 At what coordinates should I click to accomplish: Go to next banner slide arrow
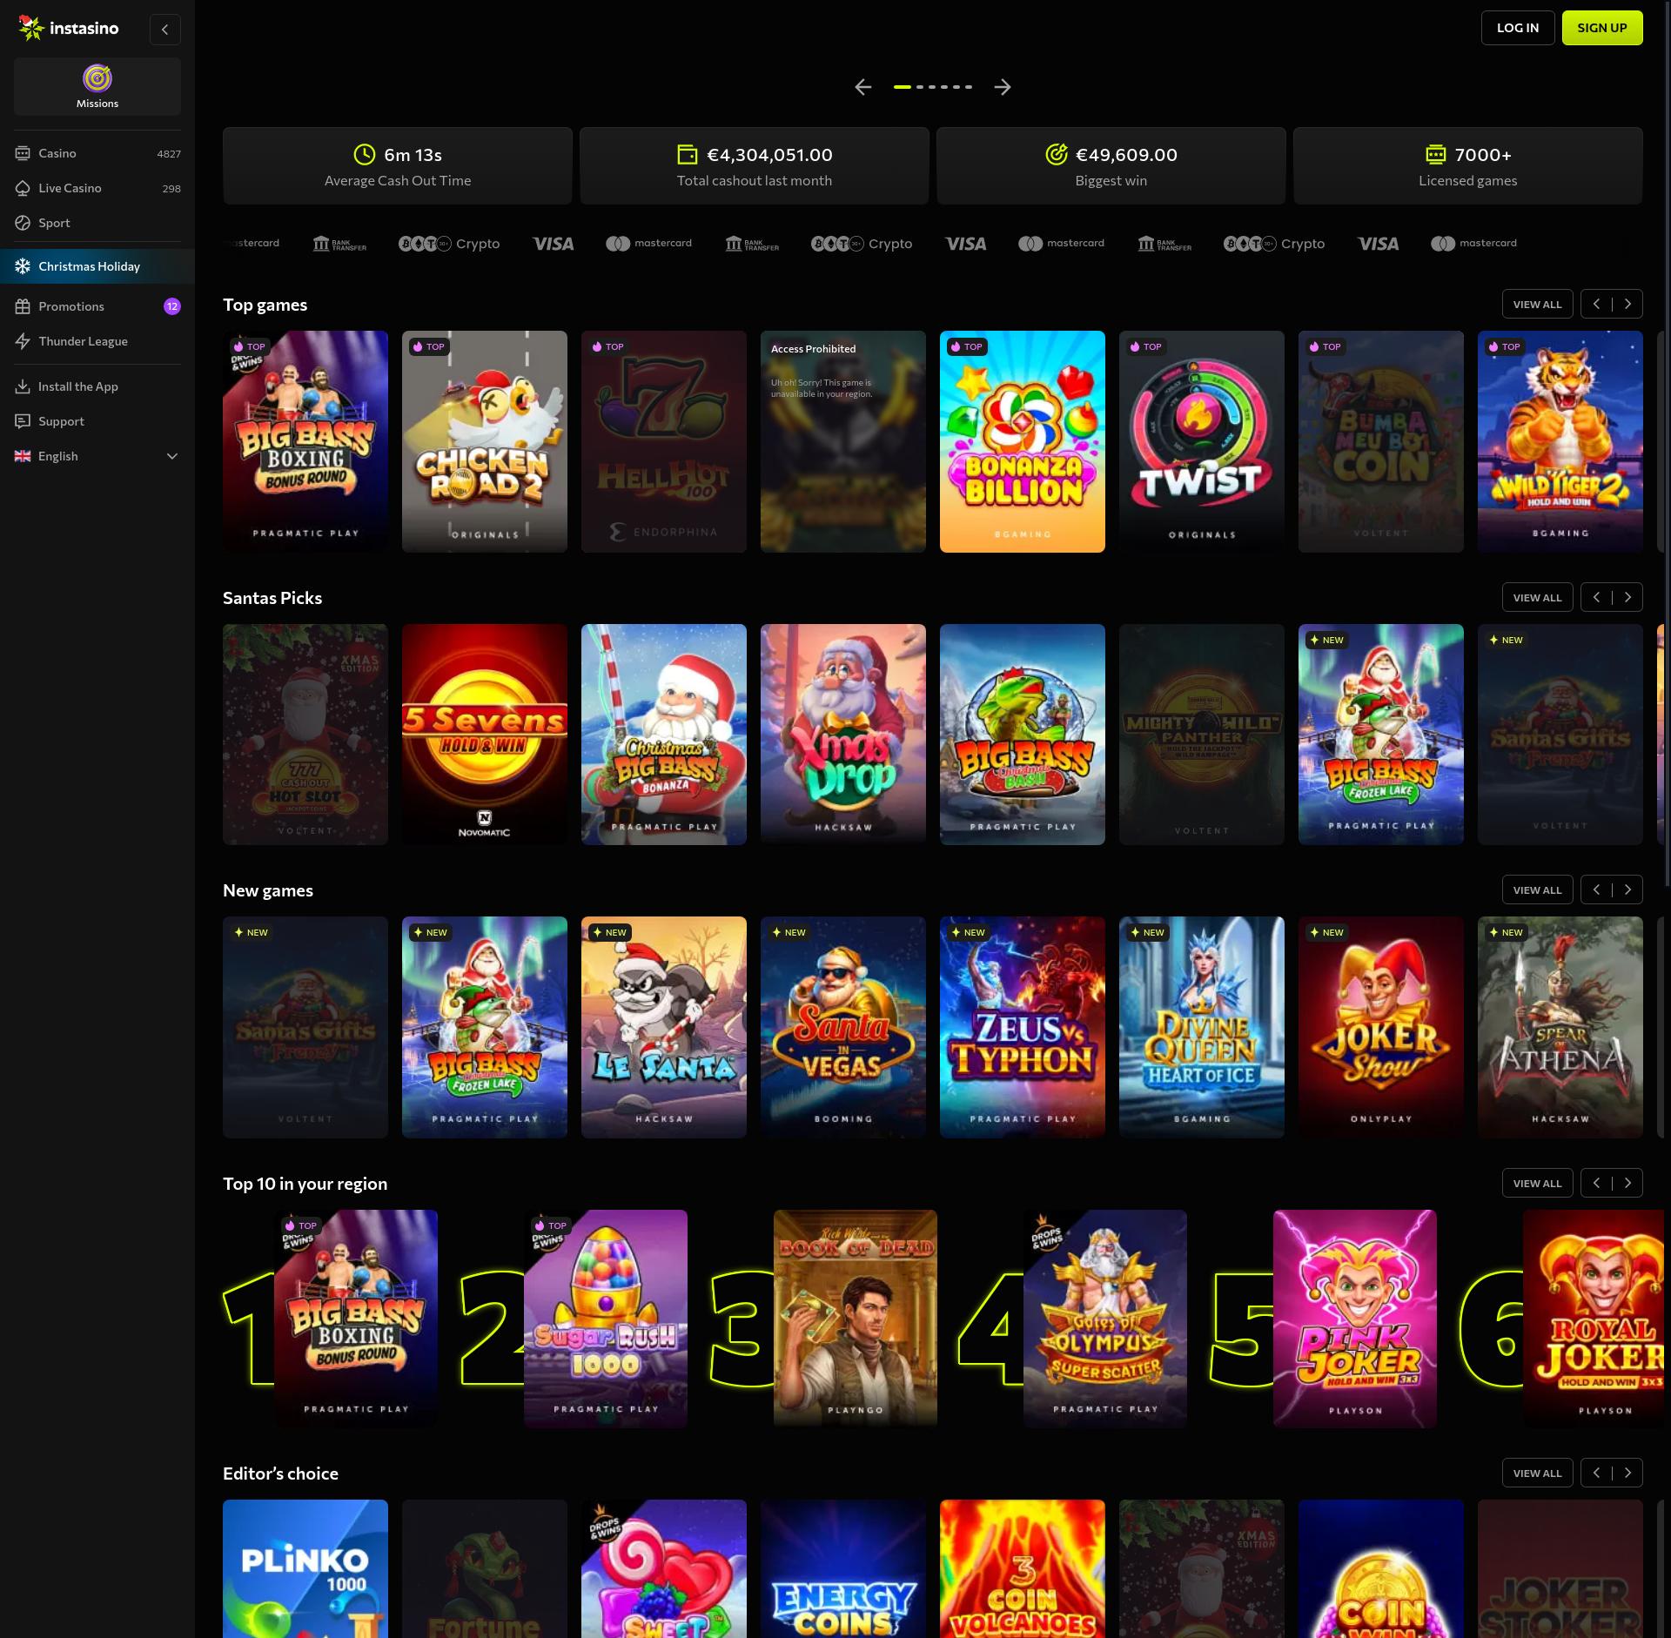[1003, 87]
